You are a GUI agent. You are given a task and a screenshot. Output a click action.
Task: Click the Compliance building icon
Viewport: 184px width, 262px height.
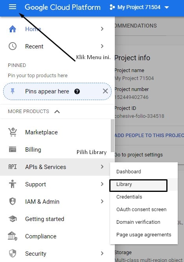(13, 236)
